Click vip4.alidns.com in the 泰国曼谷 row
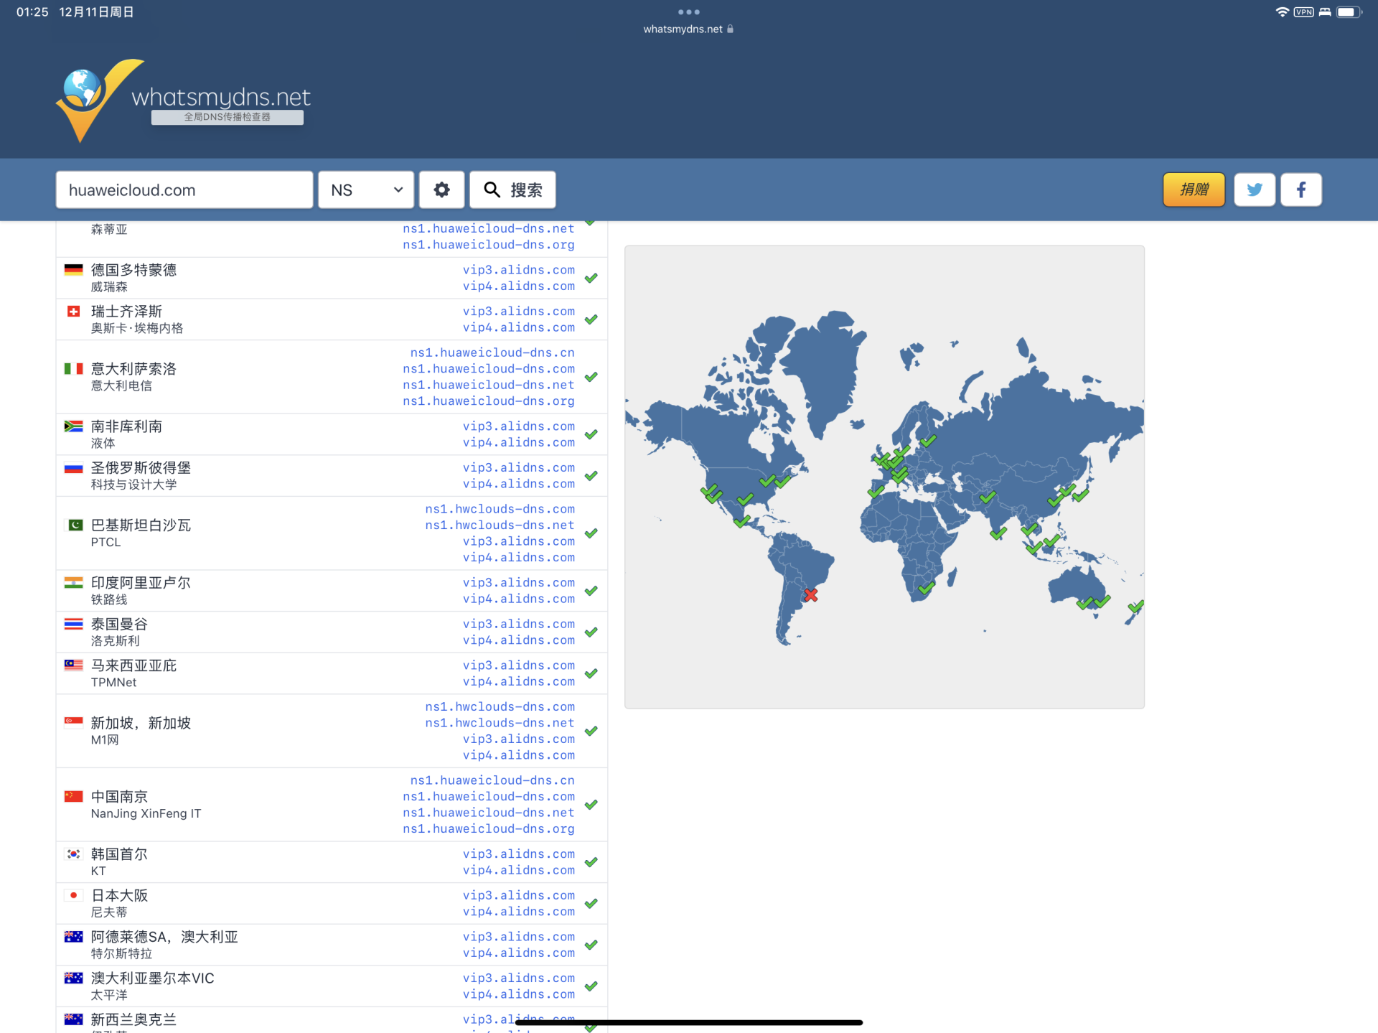This screenshot has height=1033, width=1378. click(519, 640)
